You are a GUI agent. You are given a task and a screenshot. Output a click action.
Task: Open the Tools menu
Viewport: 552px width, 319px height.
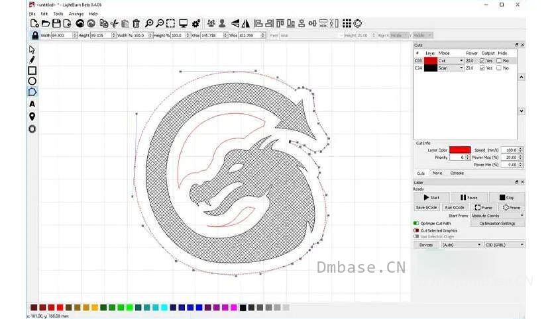(58, 14)
